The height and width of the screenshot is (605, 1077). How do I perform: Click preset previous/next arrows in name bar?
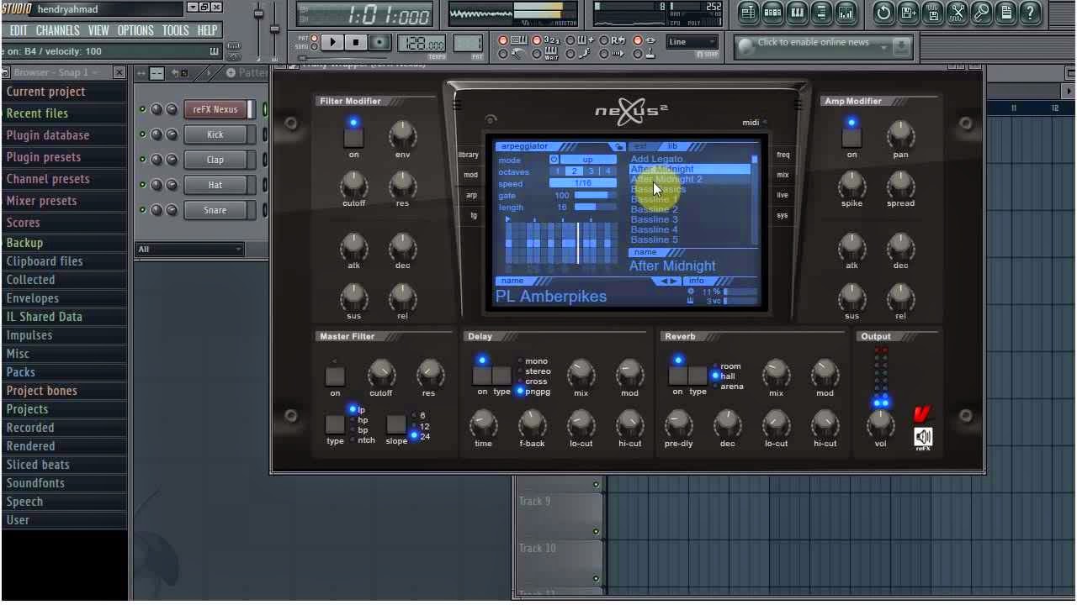(x=669, y=281)
